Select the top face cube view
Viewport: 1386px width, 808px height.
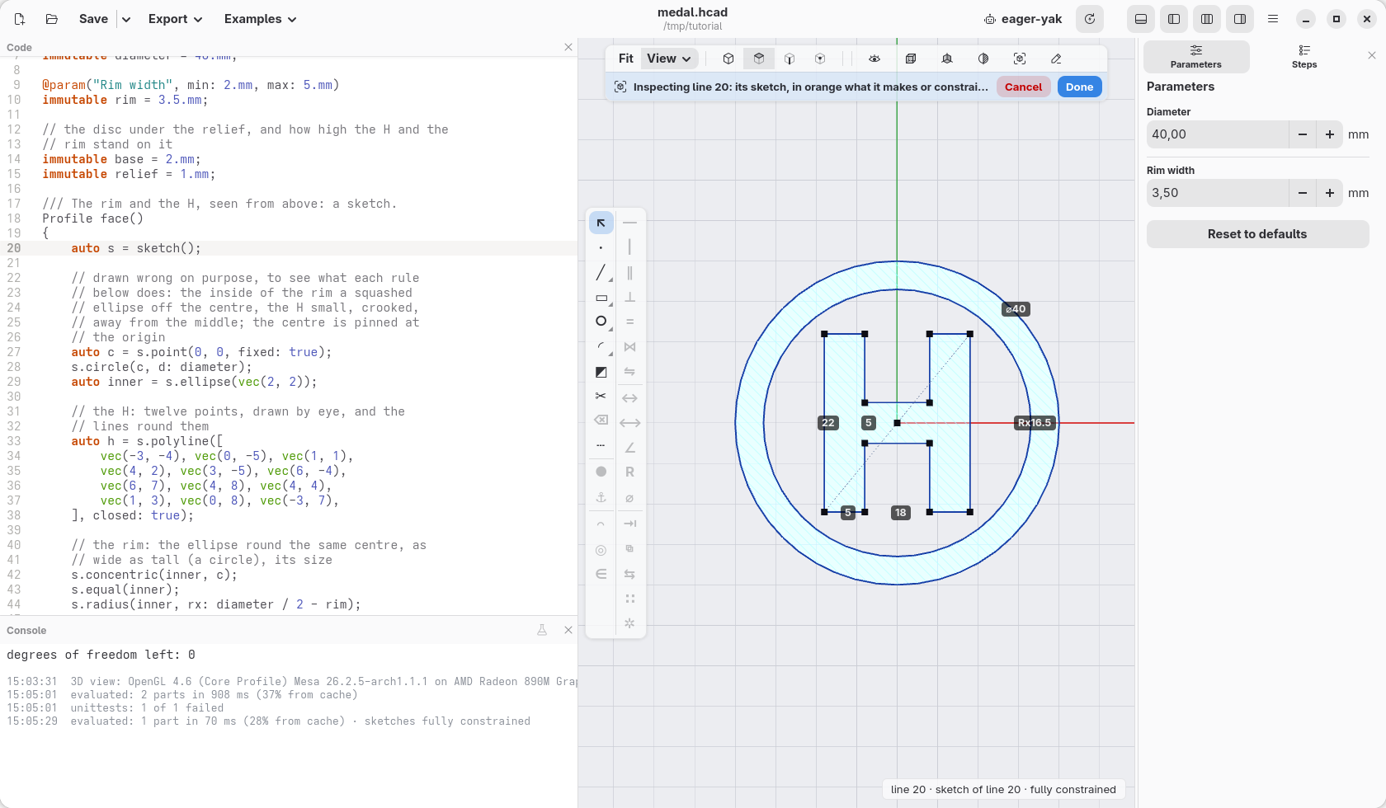coord(759,59)
